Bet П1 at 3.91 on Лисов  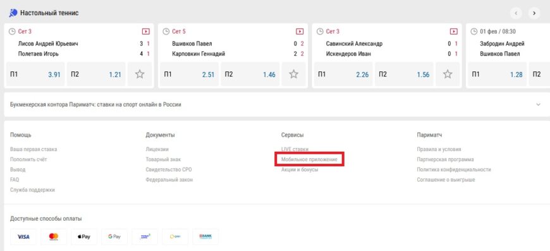pos(35,75)
